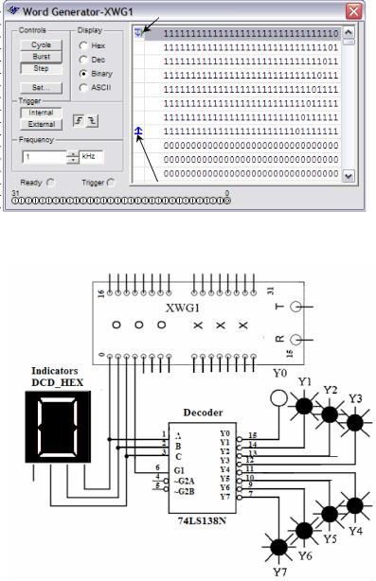This screenshot has height=581, width=376.
Task: Click the scrollbar down arrow in word list
Action: pyautogui.click(x=348, y=176)
